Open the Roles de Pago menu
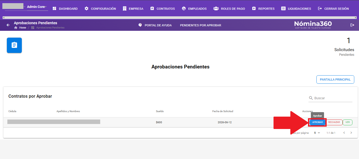The width and height of the screenshot is (359, 159). (x=229, y=9)
